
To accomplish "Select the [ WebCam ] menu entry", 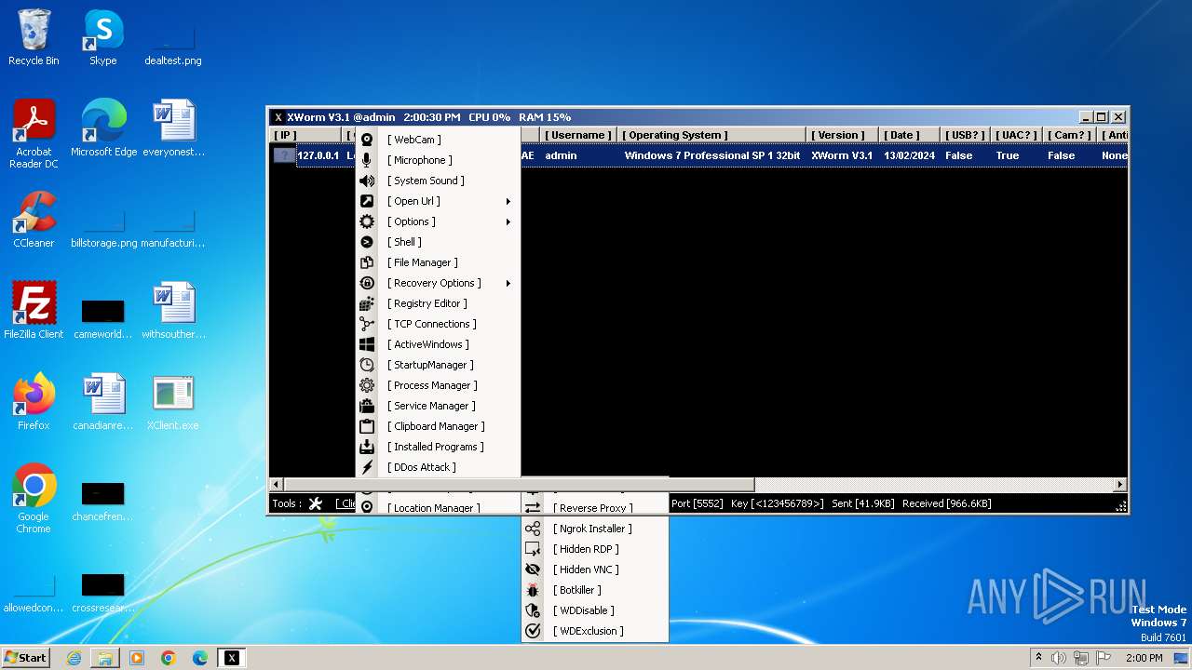I will point(438,140).
